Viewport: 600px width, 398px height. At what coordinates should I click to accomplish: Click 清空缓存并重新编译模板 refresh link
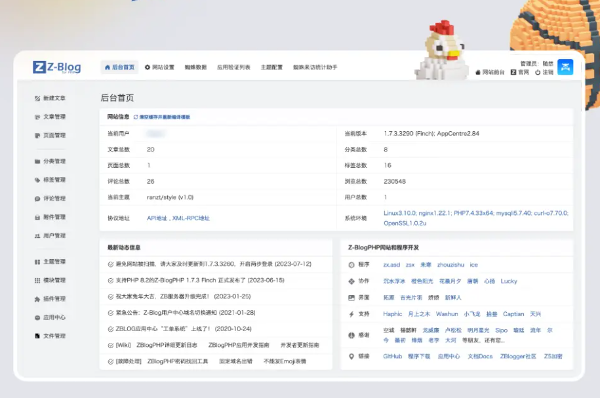coord(162,117)
